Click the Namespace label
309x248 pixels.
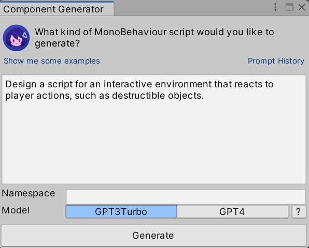(x=29, y=193)
